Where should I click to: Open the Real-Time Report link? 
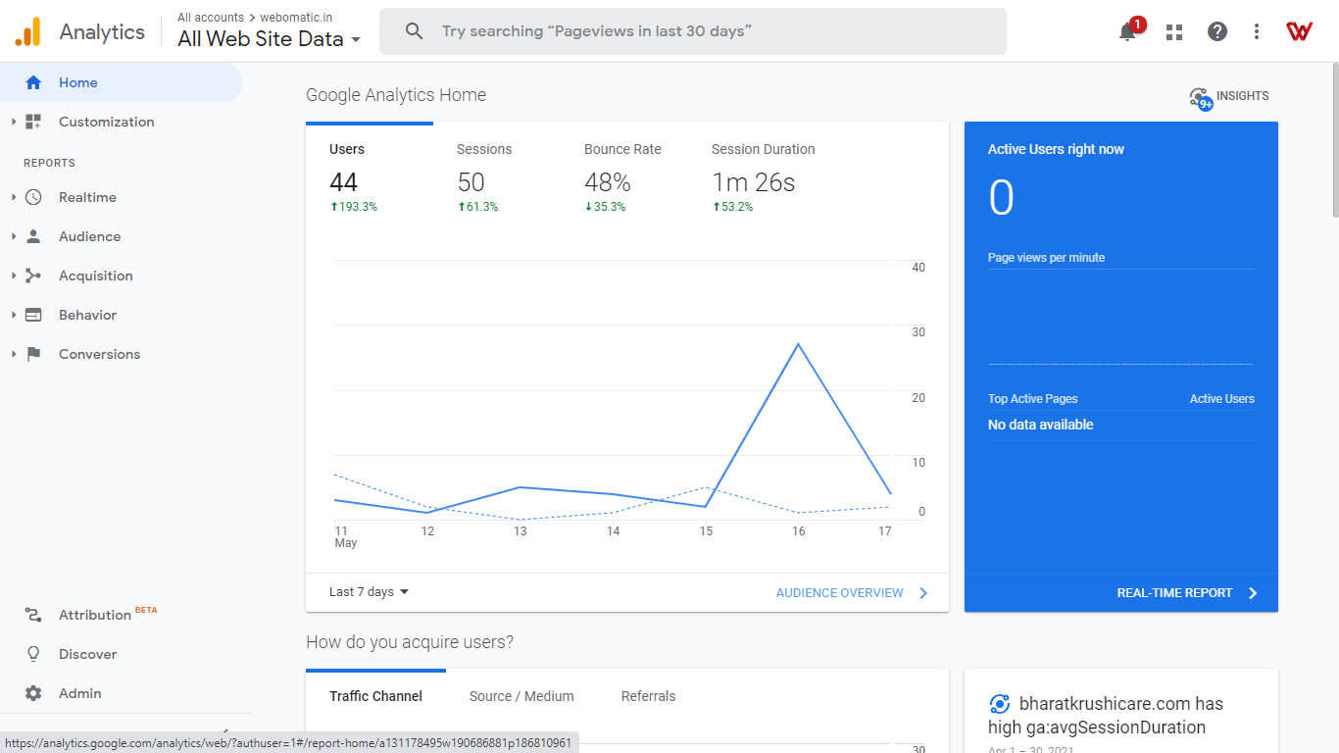click(1174, 593)
